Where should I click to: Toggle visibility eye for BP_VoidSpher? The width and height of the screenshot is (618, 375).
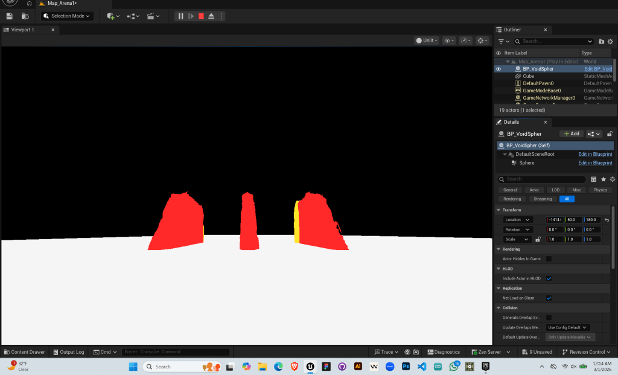pos(499,69)
